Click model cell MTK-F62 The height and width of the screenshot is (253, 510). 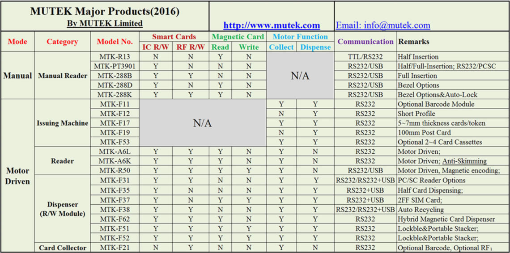(115, 219)
